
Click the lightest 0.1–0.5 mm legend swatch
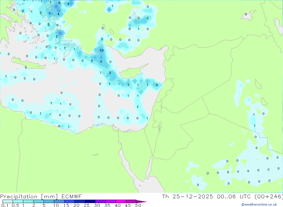click(8, 201)
